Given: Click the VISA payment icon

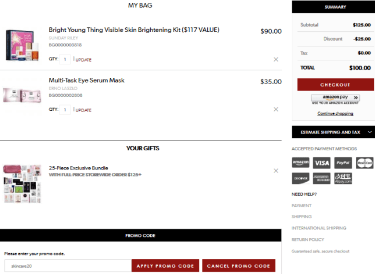Looking at the screenshot, I should click(321, 163).
